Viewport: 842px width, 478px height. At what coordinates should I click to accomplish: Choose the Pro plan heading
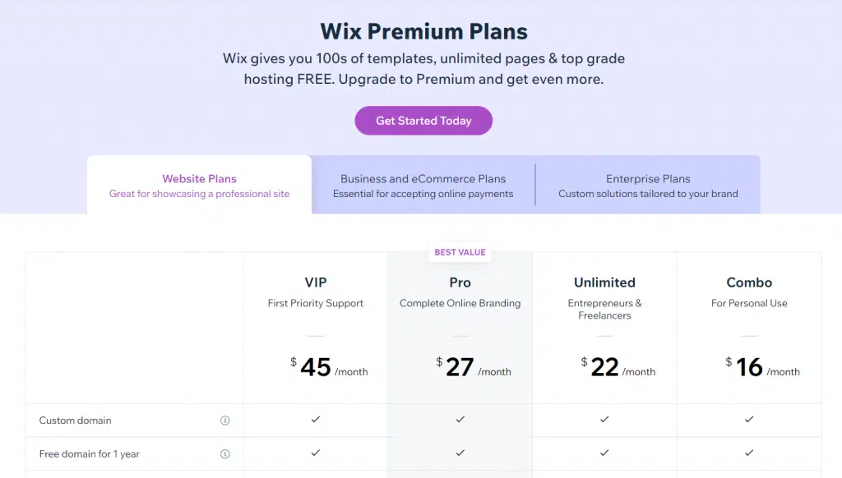click(x=460, y=283)
